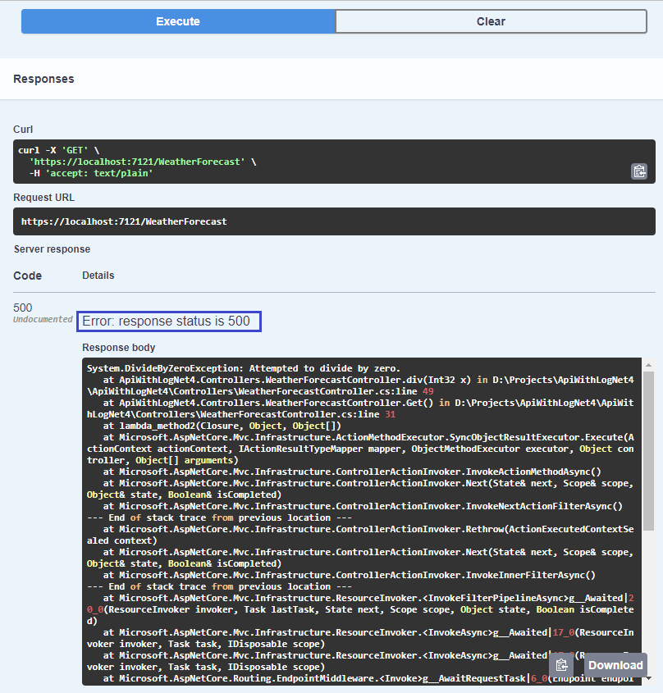Click the 500 status code

[22, 308]
